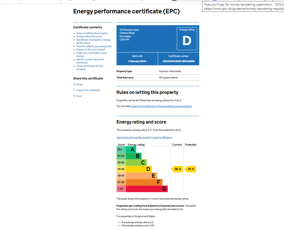Click the address line 10 Primrose Court
284x230 pixels.
tap(129, 30)
